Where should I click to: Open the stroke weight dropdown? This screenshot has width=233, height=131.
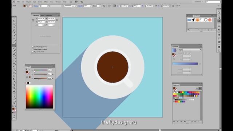[x=48, y=6]
